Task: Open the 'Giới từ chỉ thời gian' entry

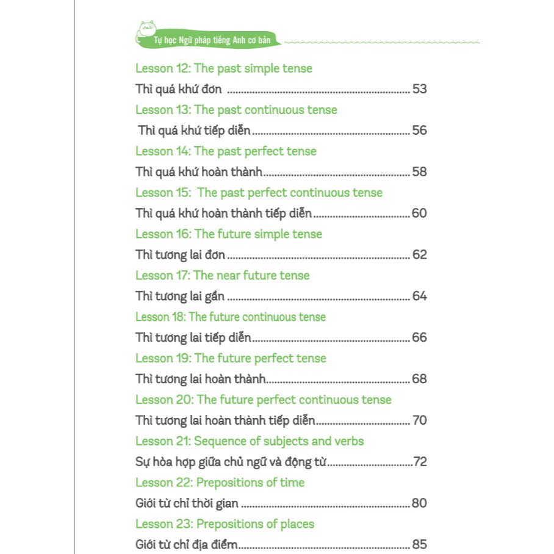Action: 187,503
